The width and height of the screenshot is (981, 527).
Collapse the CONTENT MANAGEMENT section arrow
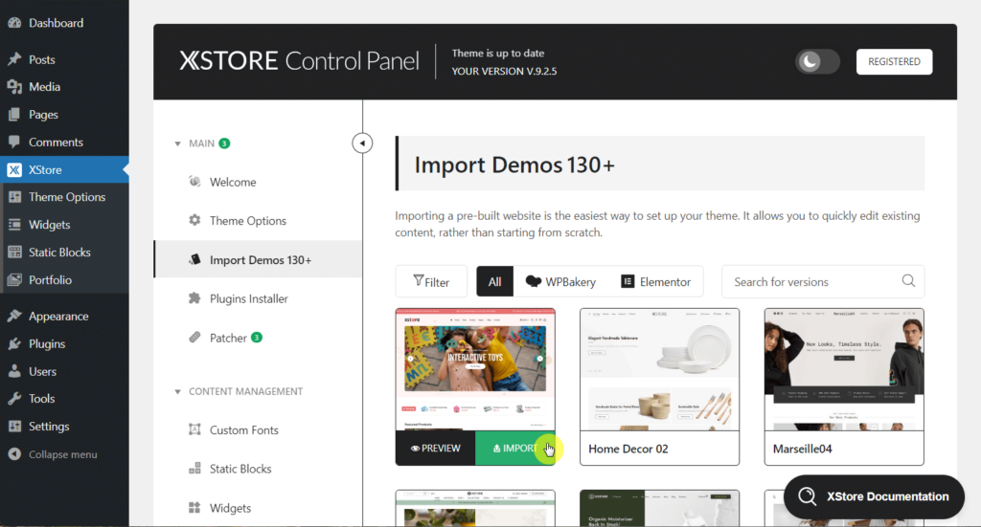[177, 391]
